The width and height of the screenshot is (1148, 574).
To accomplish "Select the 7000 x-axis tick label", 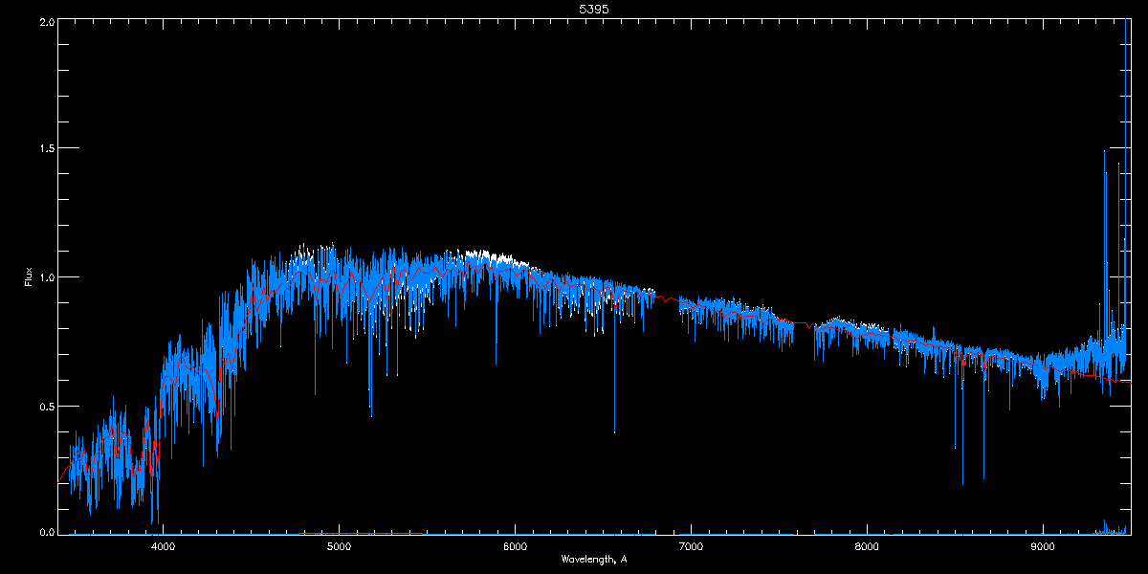I will (691, 546).
